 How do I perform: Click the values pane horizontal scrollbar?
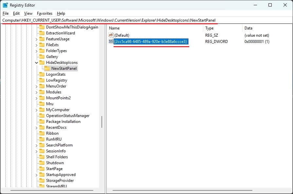(183, 190)
